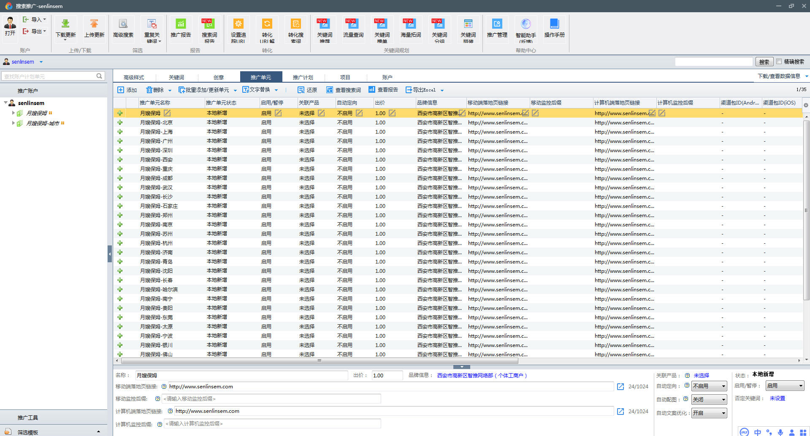The width and height of the screenshot is (810, 436).
Task: Open the 操作手册 manual icon
Action: pyautogui.click(x=554, y=24)
